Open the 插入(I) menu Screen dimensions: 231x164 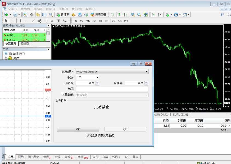pos(38,9)
